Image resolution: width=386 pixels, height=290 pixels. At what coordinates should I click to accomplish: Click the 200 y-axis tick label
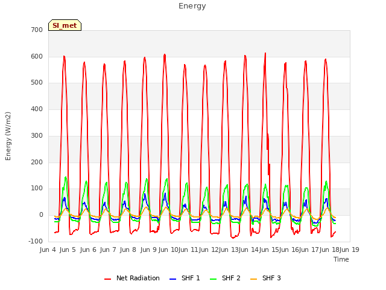click(x=37, y=163)
